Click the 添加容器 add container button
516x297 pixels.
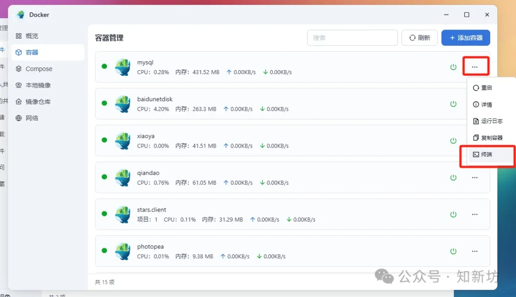click(465, 38)
